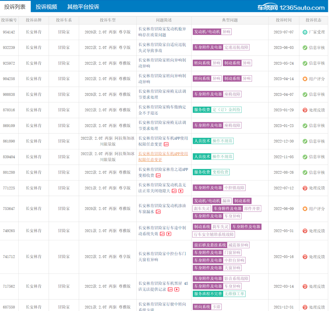This screenshot has height=311, width=329.
Task: Play the video icon in complaint 717562 description
Action: point(177,290)
